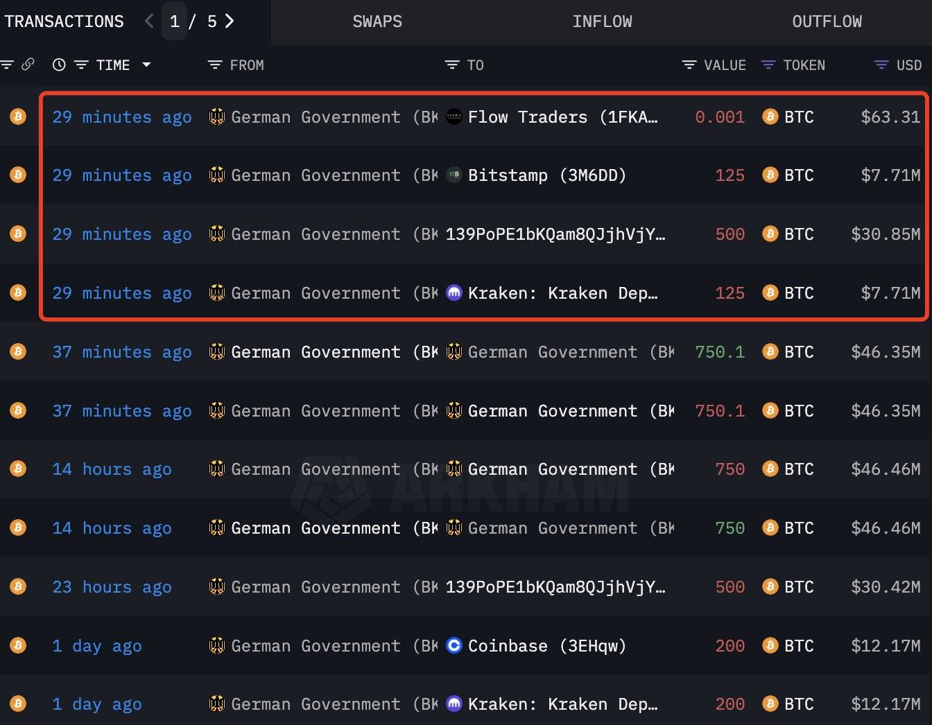Click the $7.71M amount in the Kraken row
The height and width of the screenshot is (725, 932).
tap(890, 292)
